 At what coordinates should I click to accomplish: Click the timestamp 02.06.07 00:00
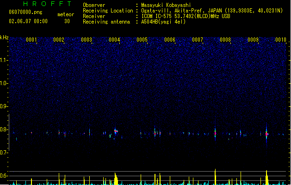pos(28,21)
